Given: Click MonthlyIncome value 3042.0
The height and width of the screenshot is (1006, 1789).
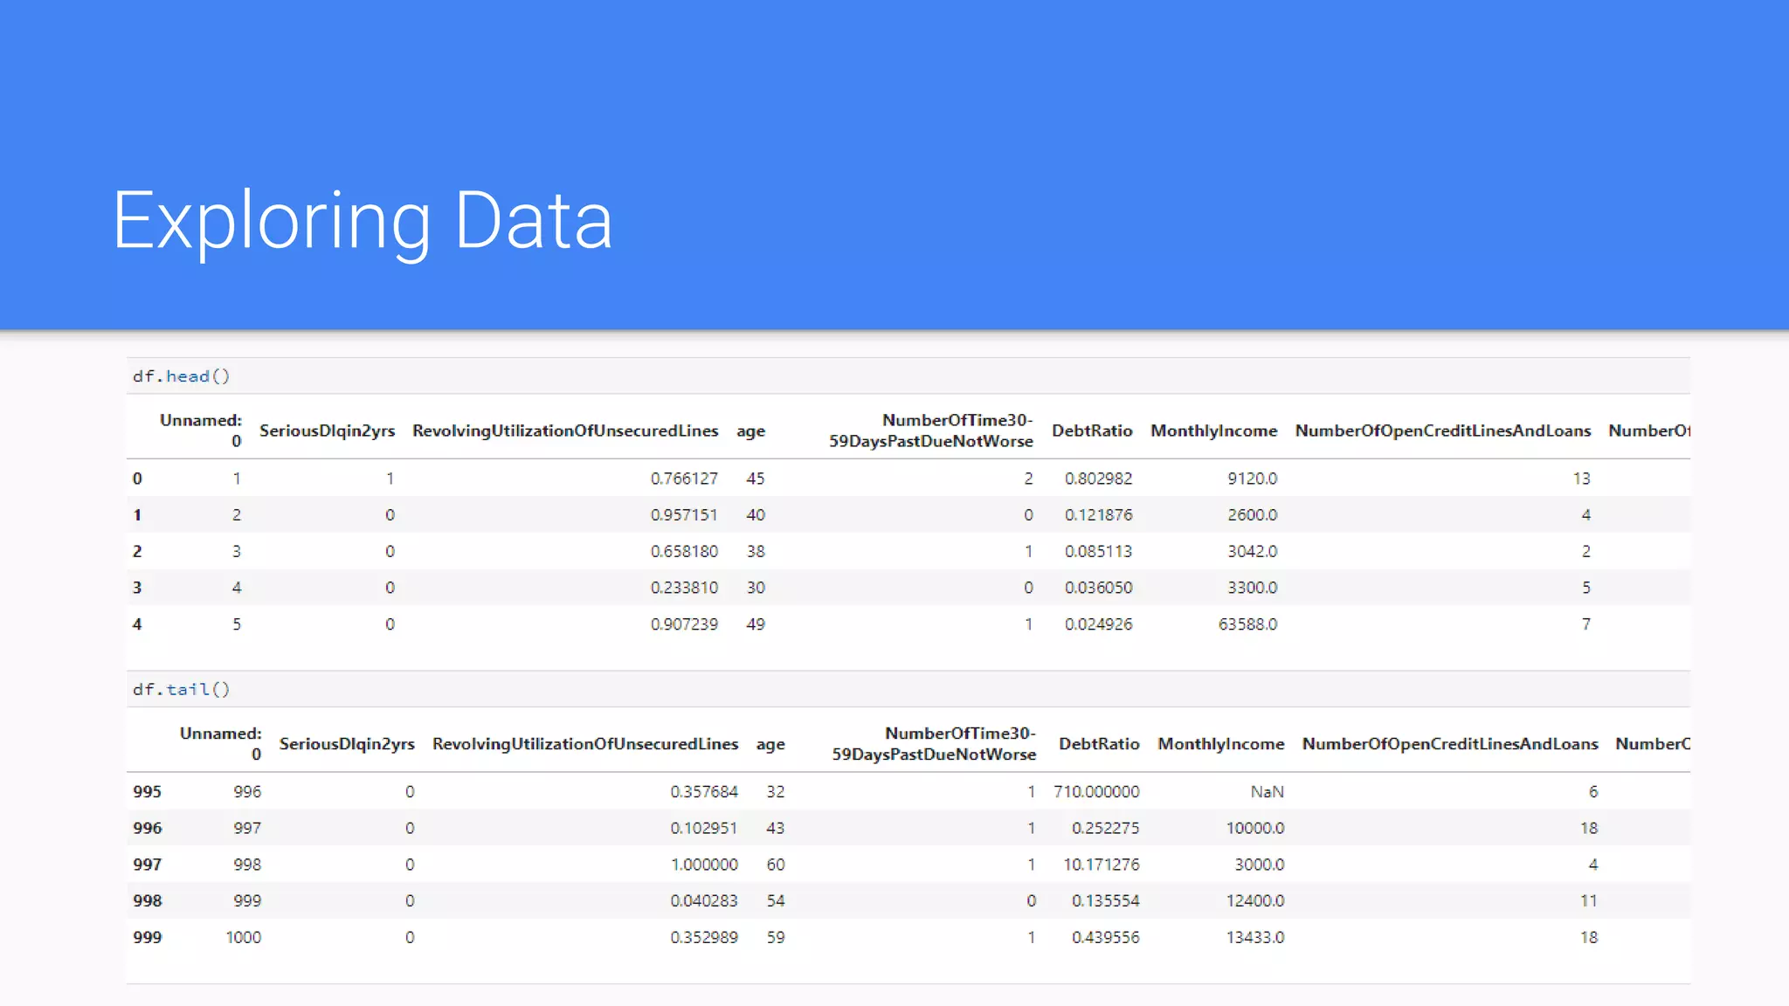Looking at the screenshot, I should [1252, 552].
